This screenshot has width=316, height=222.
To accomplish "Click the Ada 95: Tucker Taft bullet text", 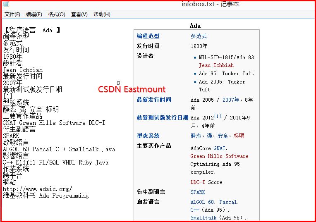I will click(x=226, y=74).
